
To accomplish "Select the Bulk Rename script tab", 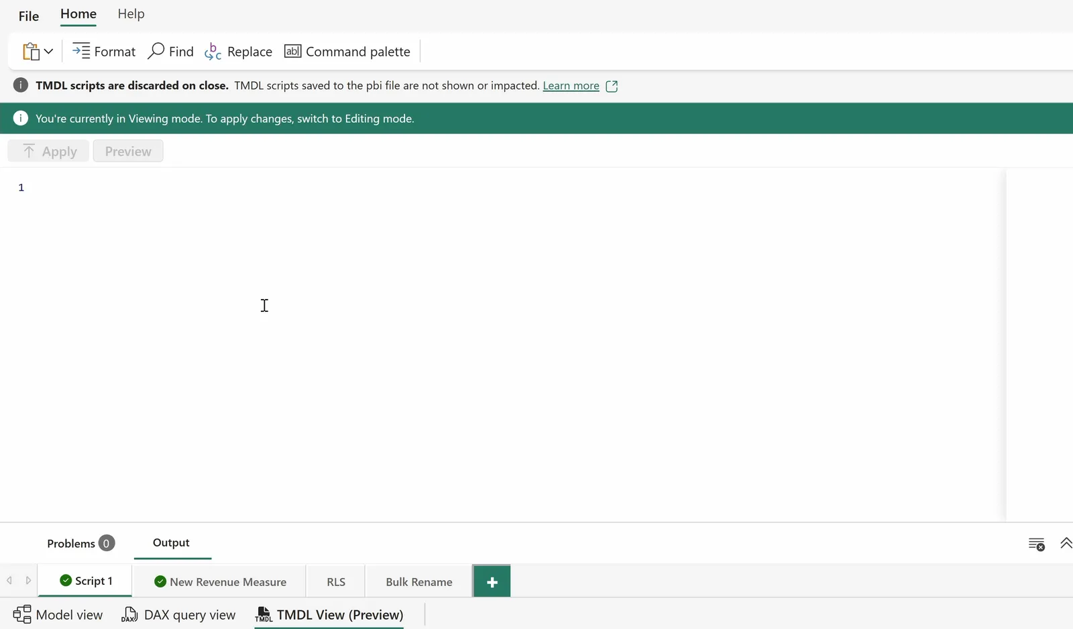I will pyautogui.click(x=419, y=581).
